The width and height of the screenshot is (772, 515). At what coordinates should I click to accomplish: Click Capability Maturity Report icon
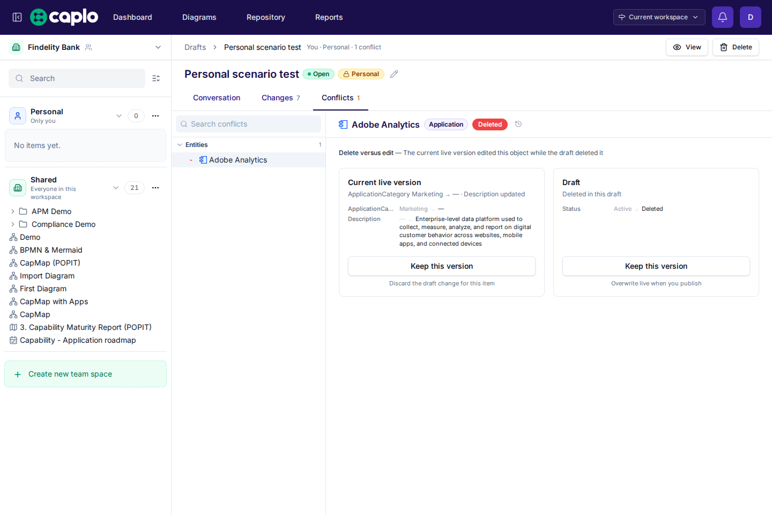click(13, 327)
